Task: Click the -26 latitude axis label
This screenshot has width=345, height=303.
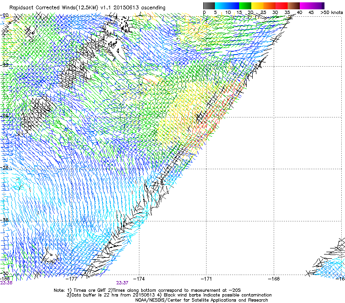Action: coord(4,167)
